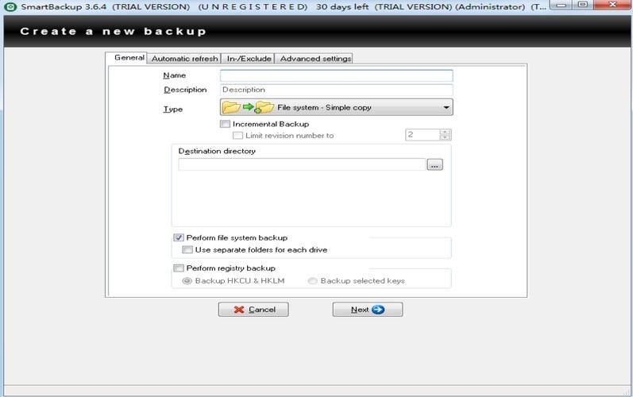Viewport: 633px width, 397px height.
Task: Enable the Incremental Backup checkbox
Action: (226, 124)
